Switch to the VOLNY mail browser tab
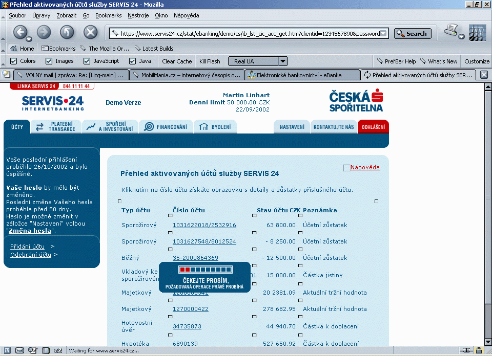This screenshot has width=492, height=356. pyautogui.click(x=72, y=75)
